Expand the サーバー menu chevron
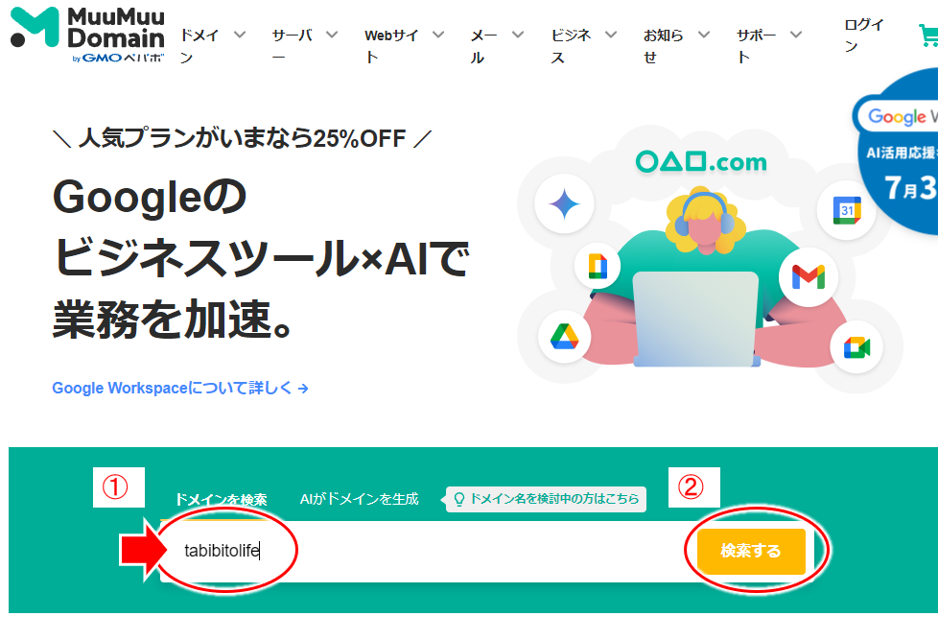The height and width of the screenshot is (640, 938). tap(332, 35)
